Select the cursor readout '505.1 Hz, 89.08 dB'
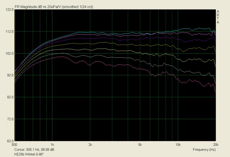 [x=40, y=150]
